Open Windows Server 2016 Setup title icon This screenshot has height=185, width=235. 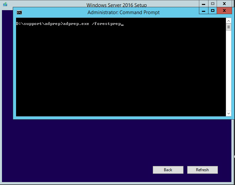click(5, 4)
